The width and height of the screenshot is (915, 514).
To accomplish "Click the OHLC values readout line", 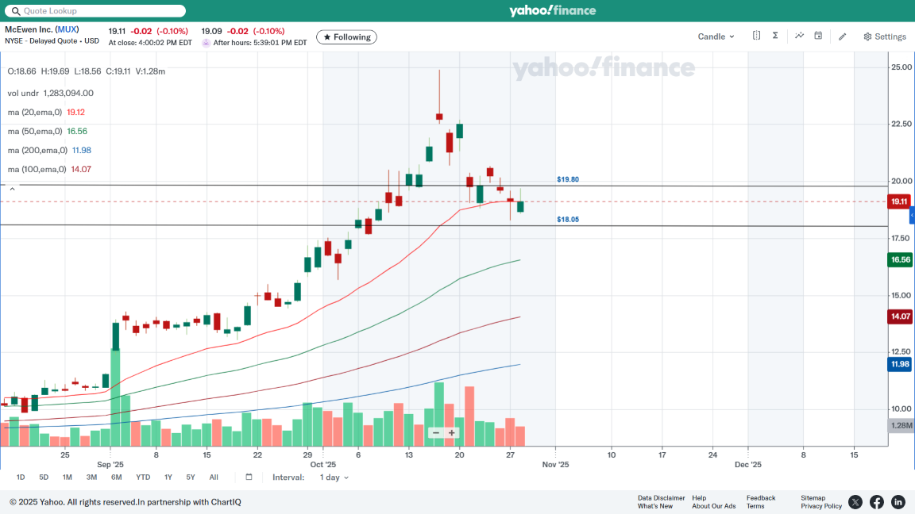I will pos(87,71).
